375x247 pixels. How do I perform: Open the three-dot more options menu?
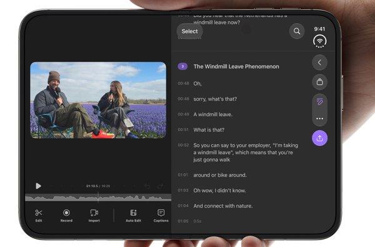(x=319, y=119)
